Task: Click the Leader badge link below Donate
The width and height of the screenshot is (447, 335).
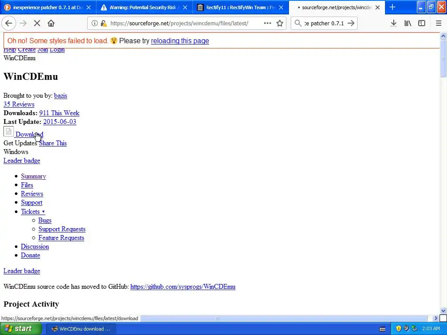Action: (22, 271)
